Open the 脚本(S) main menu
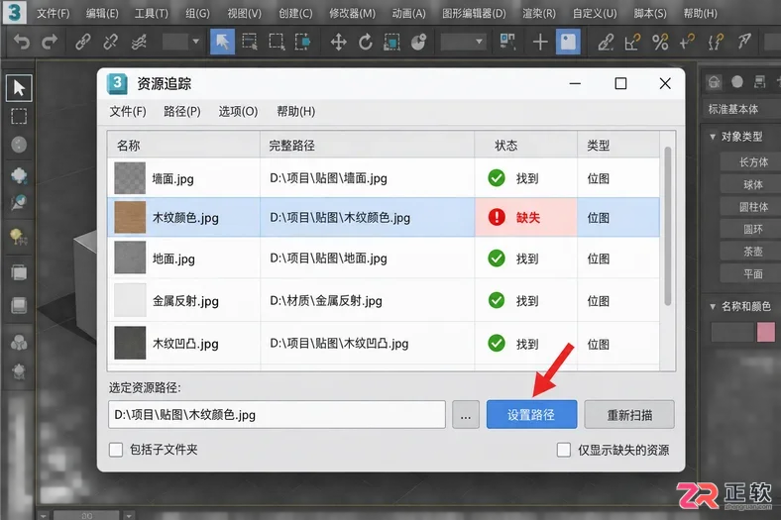This screenshot has width=781, height=520. [650, 14]
